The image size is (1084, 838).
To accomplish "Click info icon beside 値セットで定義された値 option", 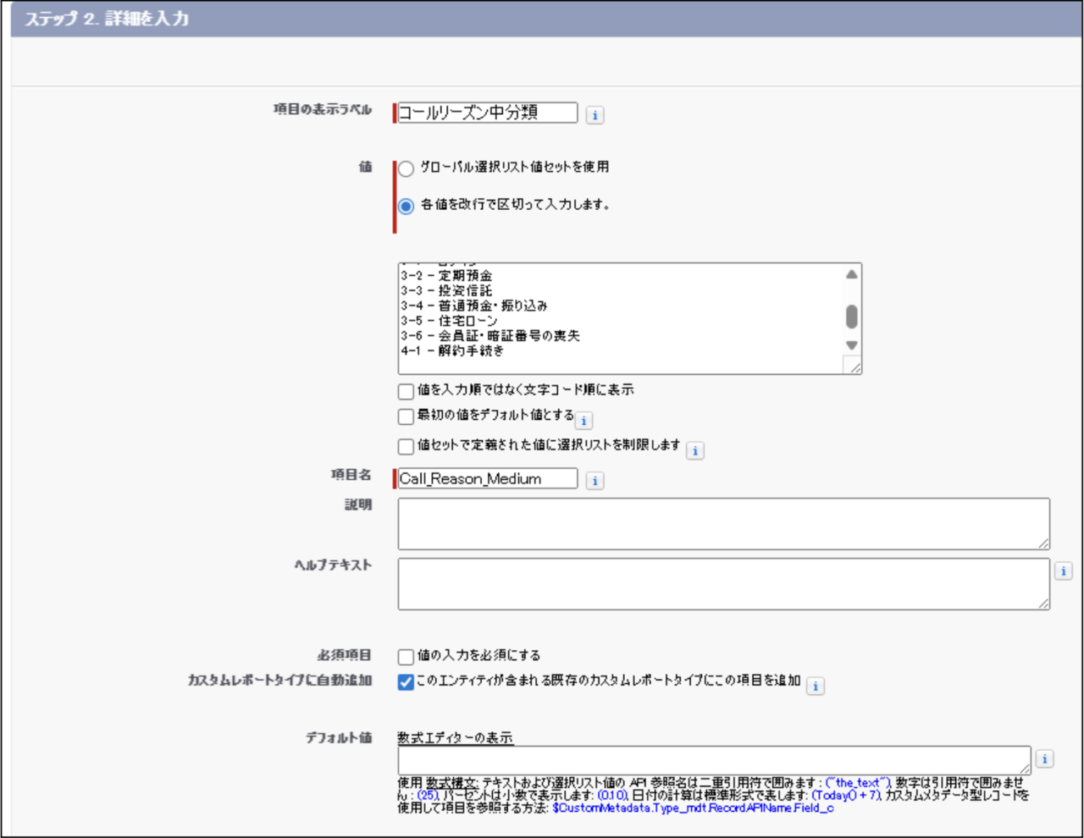I will [694, 451].
